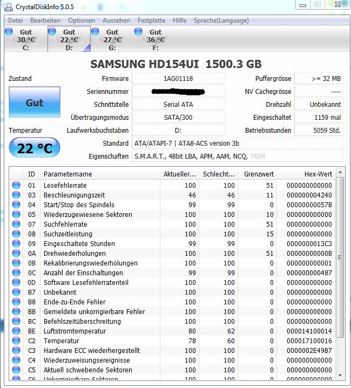Open the Sprache(Language) menu
The width and height of the screenshot is (351, 388).
pyautogui.click(x=221, y=21)
